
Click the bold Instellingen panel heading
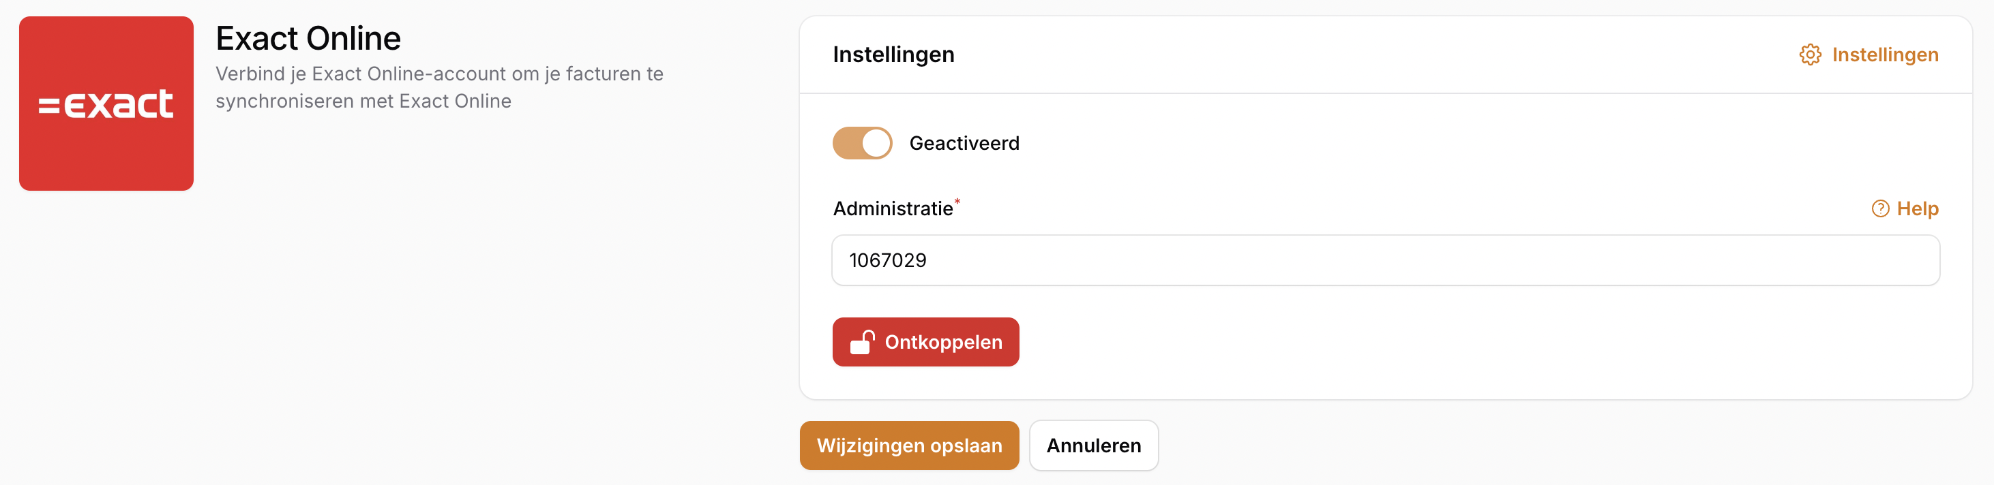[x=893, y=55]
